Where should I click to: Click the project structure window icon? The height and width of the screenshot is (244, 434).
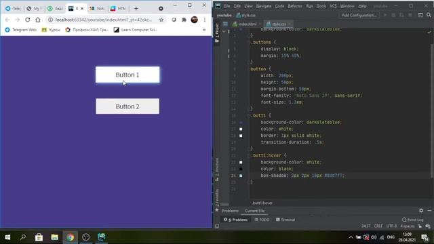pyautogui.click(x=420, y=15)
